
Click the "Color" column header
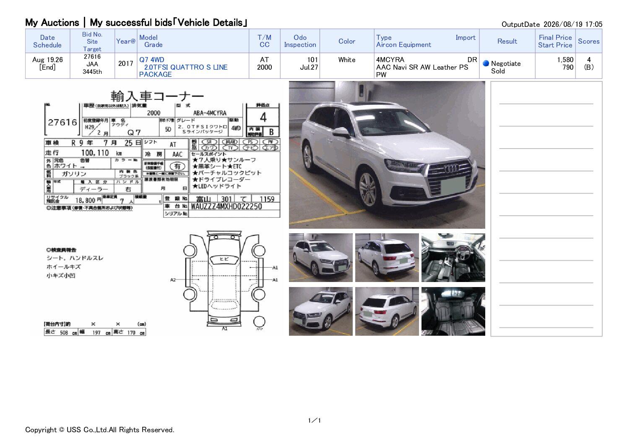pyautogui.click(x=347, y=41)
